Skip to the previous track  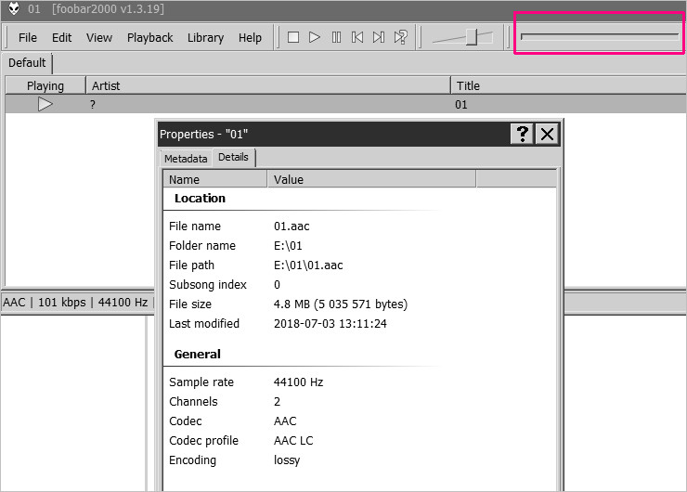[x=357, y=37]
